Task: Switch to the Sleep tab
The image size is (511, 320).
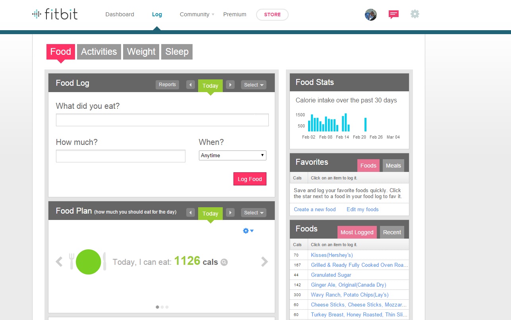Action: point(177,52)
